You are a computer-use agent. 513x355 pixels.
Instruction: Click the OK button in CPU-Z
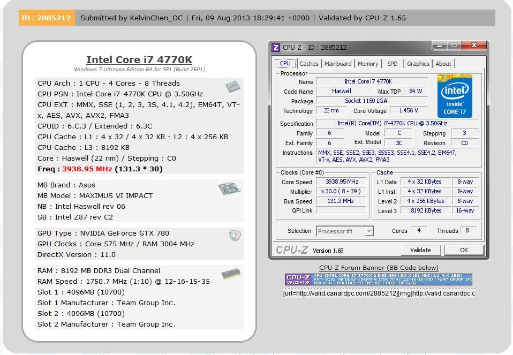pos(464,250)
